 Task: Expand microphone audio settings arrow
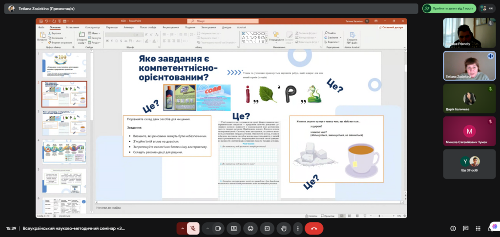[183, 228]
